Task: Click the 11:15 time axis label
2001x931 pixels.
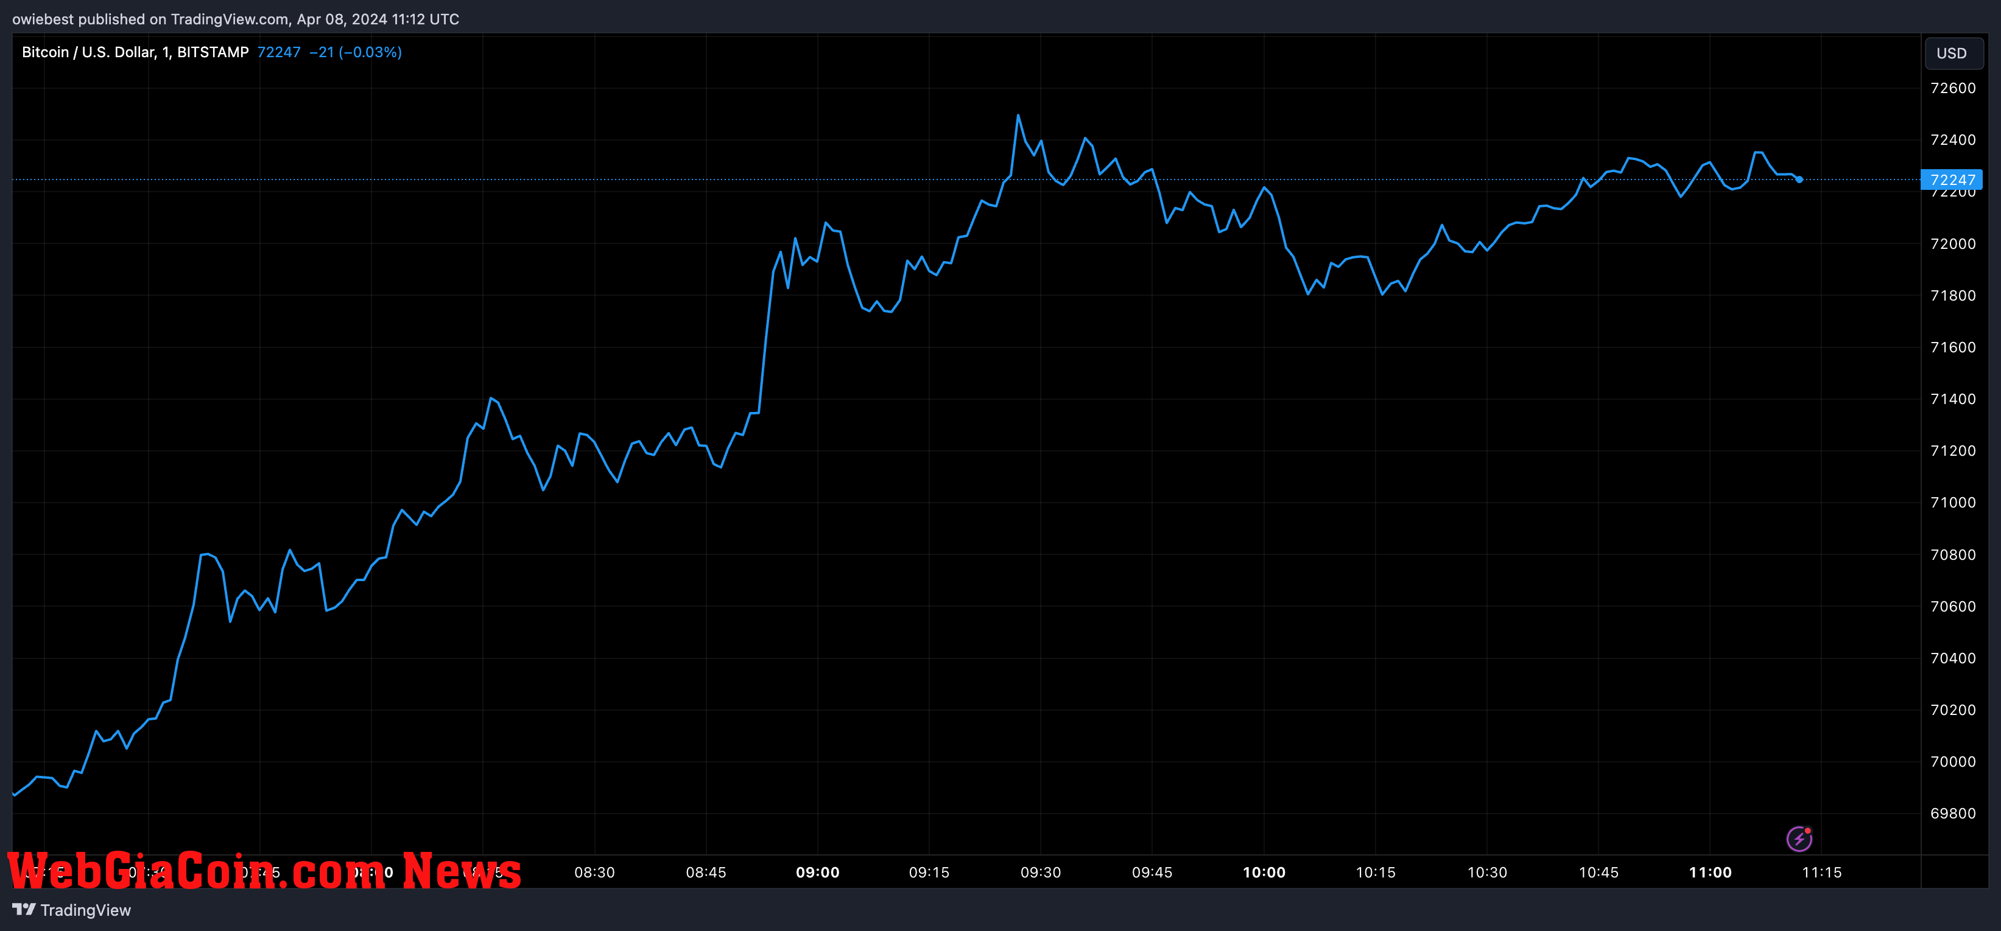Action: [x=1821, y=872]
